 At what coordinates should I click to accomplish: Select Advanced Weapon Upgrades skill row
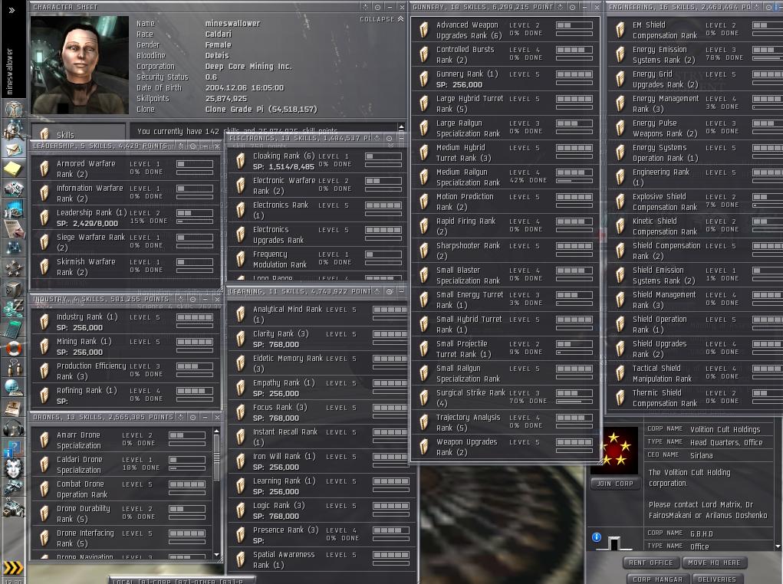[x=505, y=30]
